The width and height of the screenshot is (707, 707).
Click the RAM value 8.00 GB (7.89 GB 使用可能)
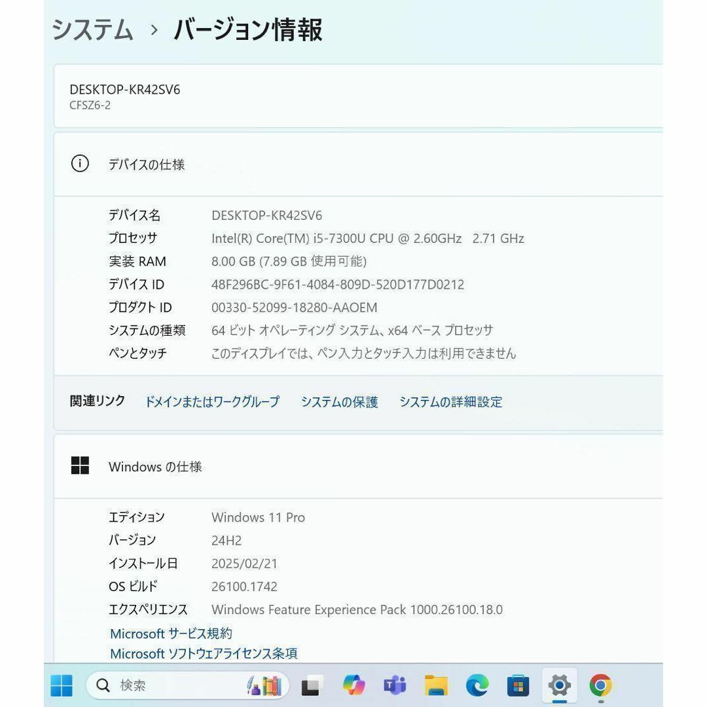click(289, 261)
